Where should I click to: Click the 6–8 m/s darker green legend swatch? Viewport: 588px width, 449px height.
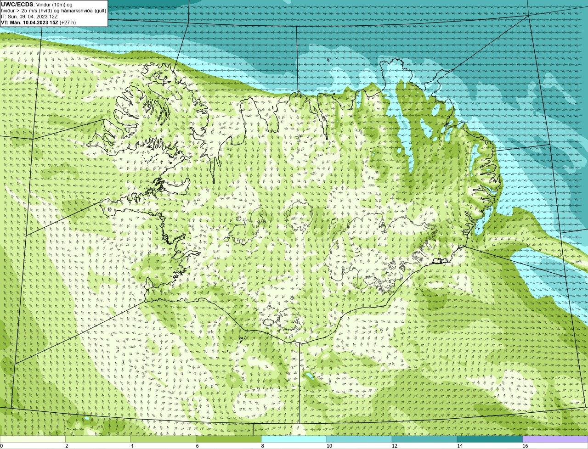click(229, 439)
